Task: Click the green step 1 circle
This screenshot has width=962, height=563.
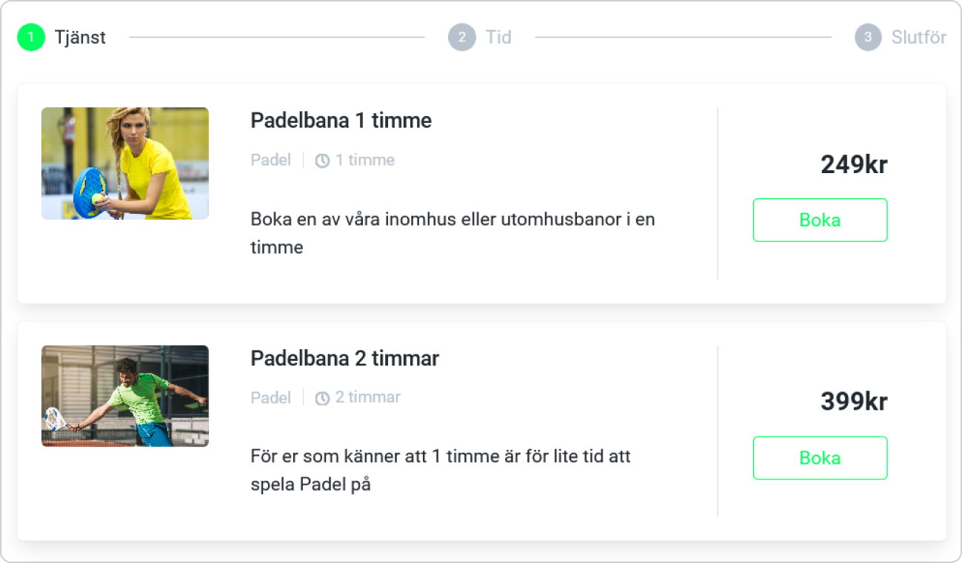Action: (31, 37)
